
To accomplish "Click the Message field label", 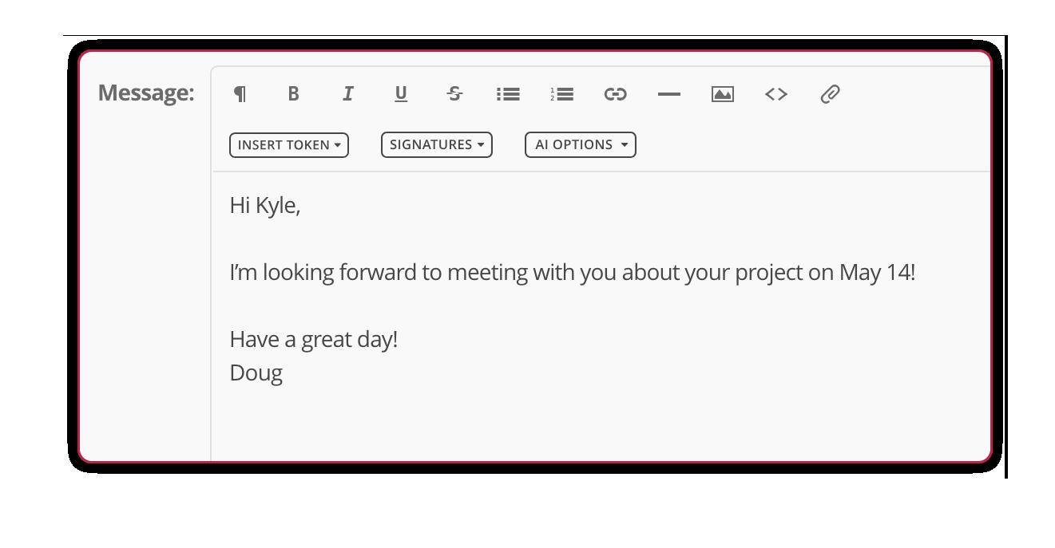I will click(x=146, y=93).
